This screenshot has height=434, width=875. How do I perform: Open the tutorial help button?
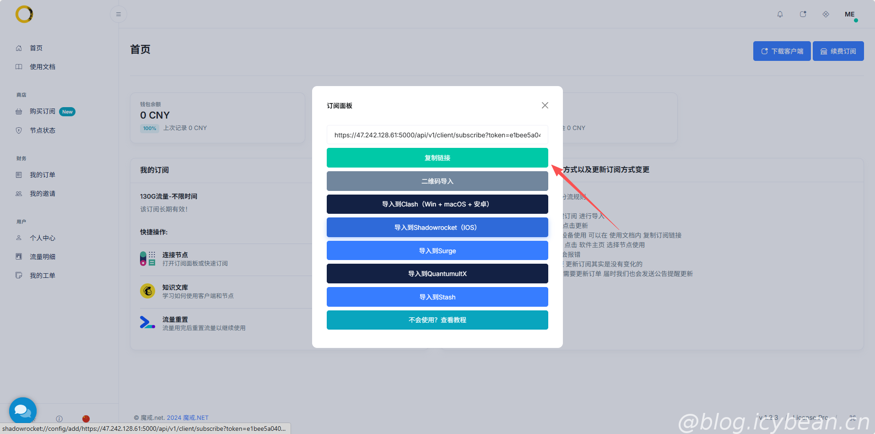[x=437, y=320]
